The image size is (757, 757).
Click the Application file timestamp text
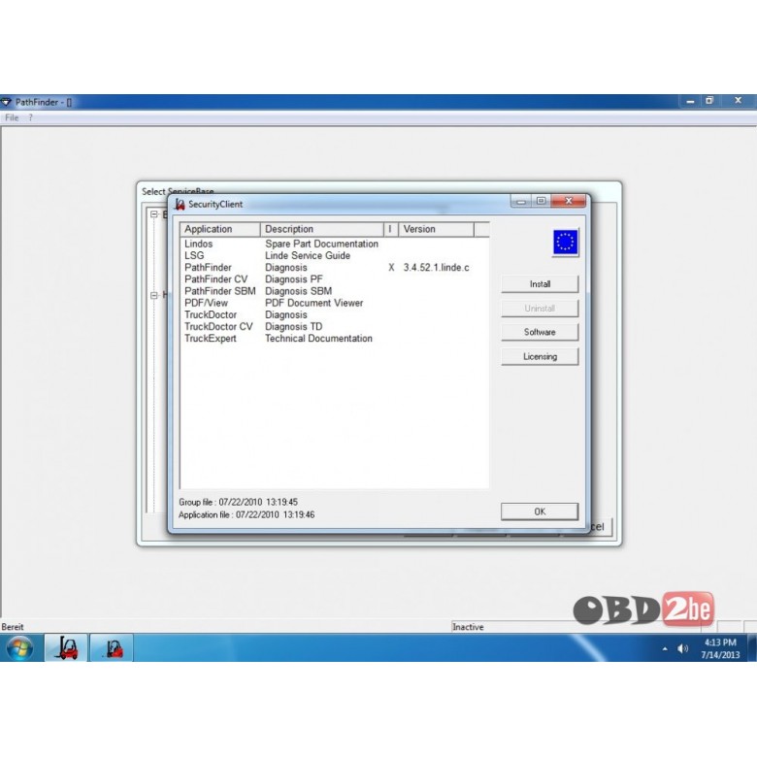pos(247,514)
